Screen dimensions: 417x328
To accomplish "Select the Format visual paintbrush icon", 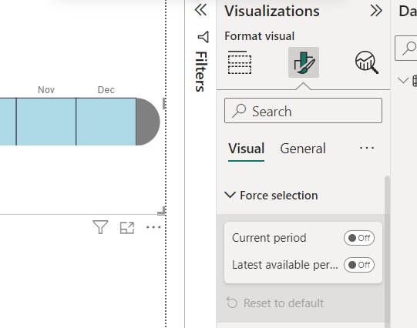I will (x=304, y=62).
